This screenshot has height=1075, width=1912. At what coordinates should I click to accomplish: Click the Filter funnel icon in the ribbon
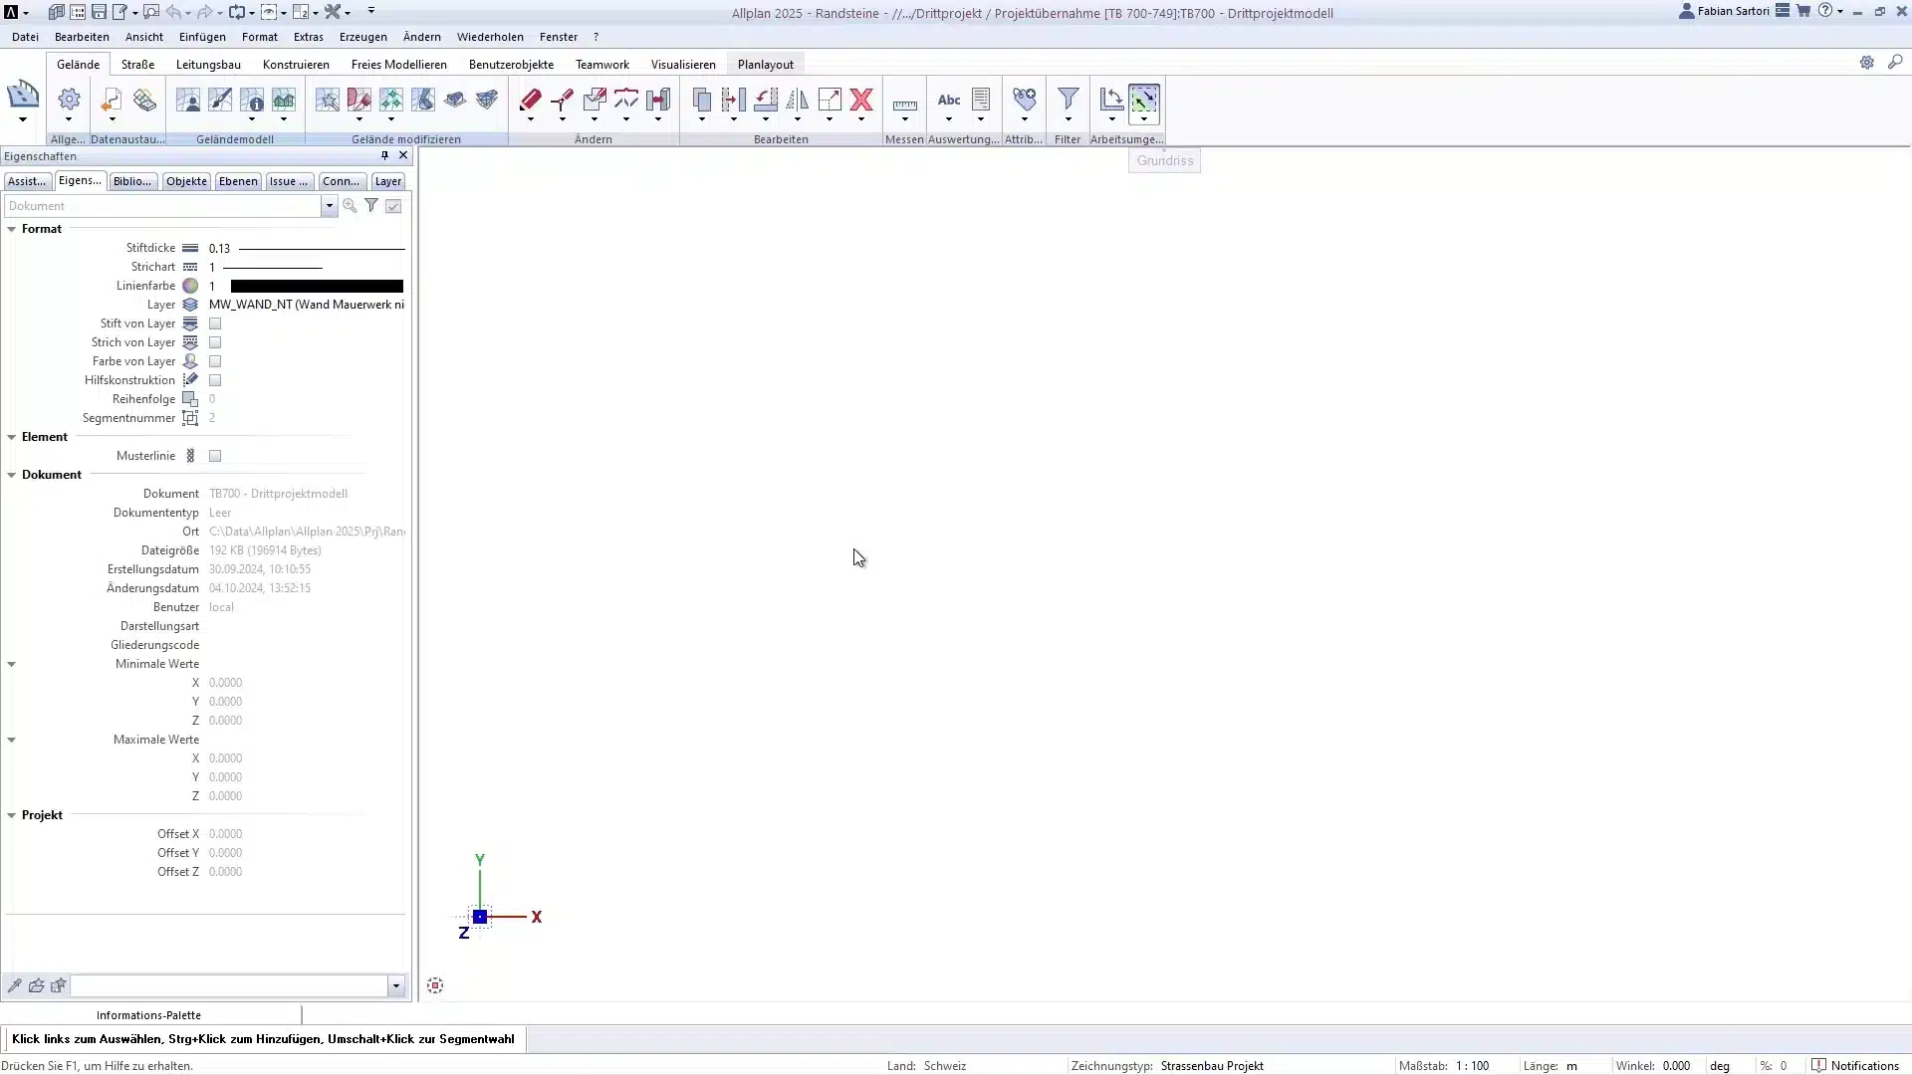[x=1068, y=100]
